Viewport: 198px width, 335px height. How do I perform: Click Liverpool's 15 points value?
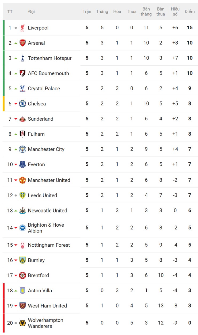(189, 28)
